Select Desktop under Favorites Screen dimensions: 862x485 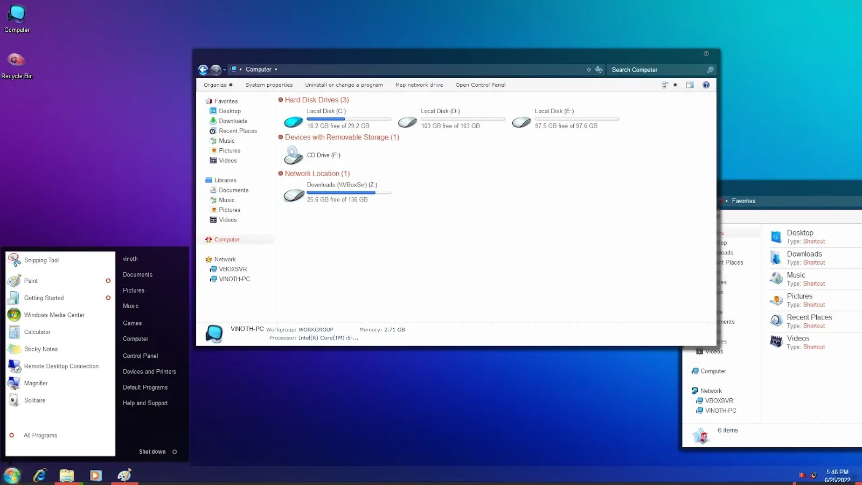coord(230,111)
